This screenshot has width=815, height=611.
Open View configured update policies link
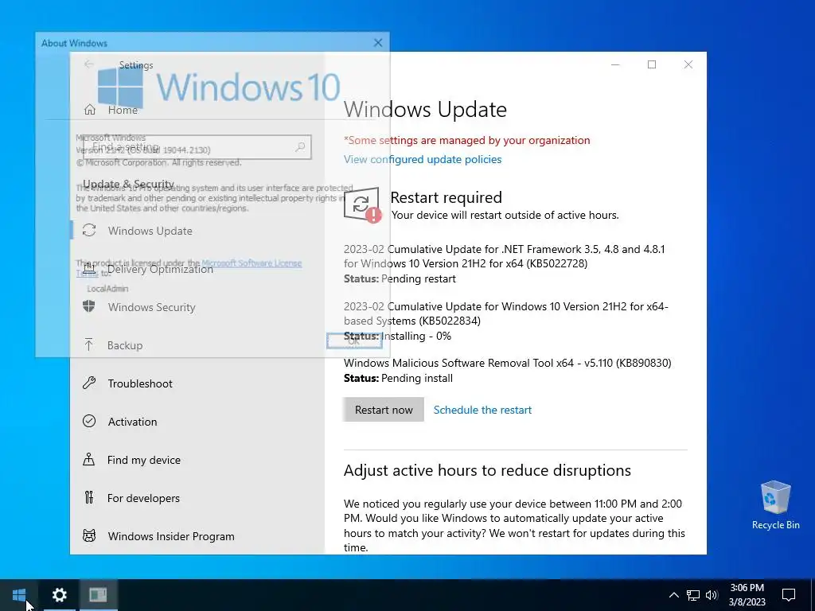point(423,159)
